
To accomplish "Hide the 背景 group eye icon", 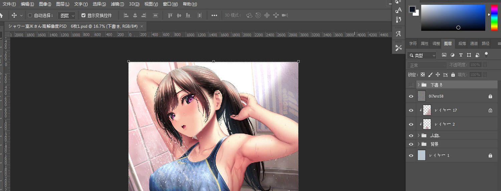I will pyautogui.click(x=411, y=144).
